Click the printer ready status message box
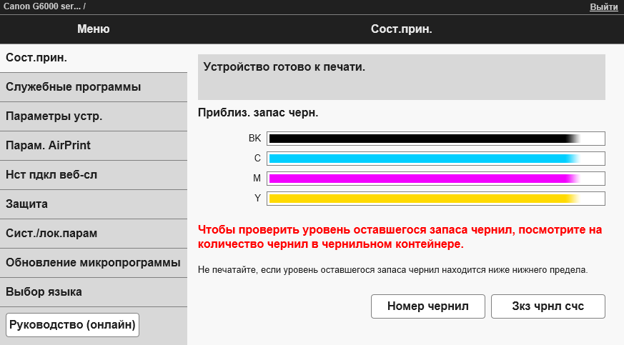This screenshot has height=345, width=624. click(x=401, y=76)
